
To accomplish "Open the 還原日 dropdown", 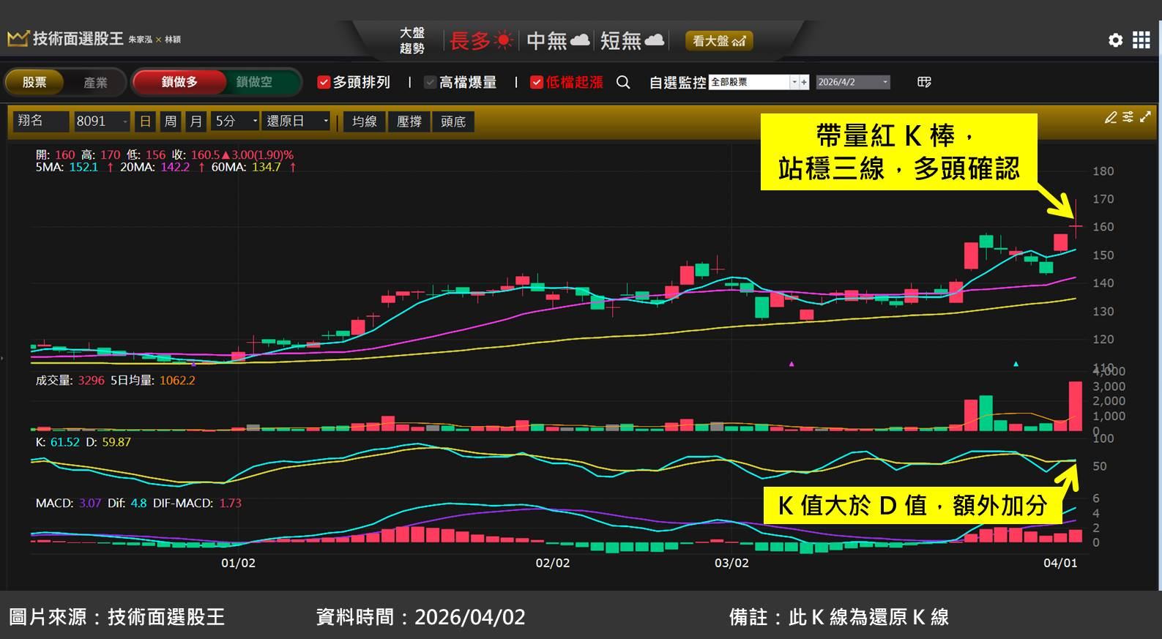I will click(297, 122).
